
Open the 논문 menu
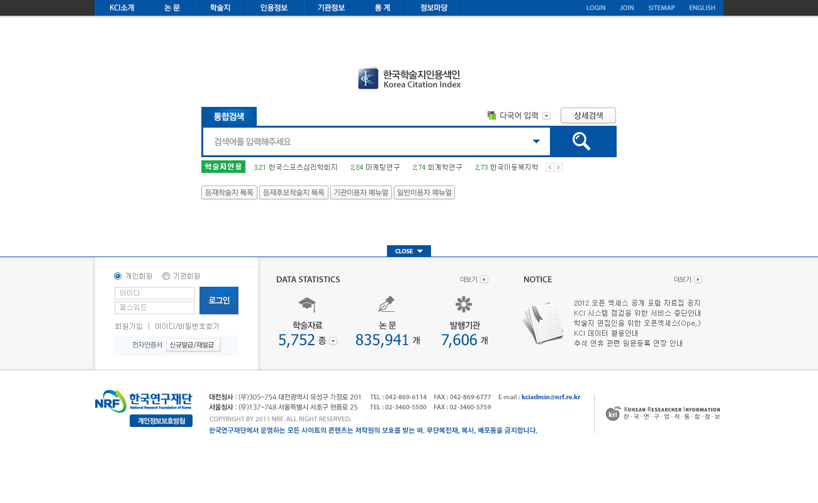172,8
